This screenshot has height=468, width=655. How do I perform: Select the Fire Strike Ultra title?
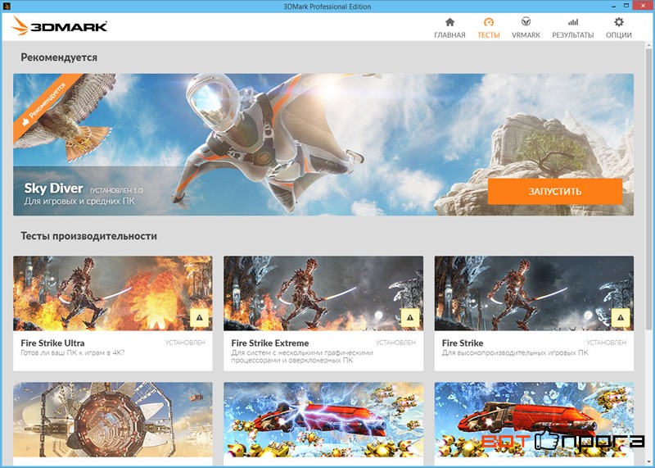pyautogui.click(x=52, y=343)
